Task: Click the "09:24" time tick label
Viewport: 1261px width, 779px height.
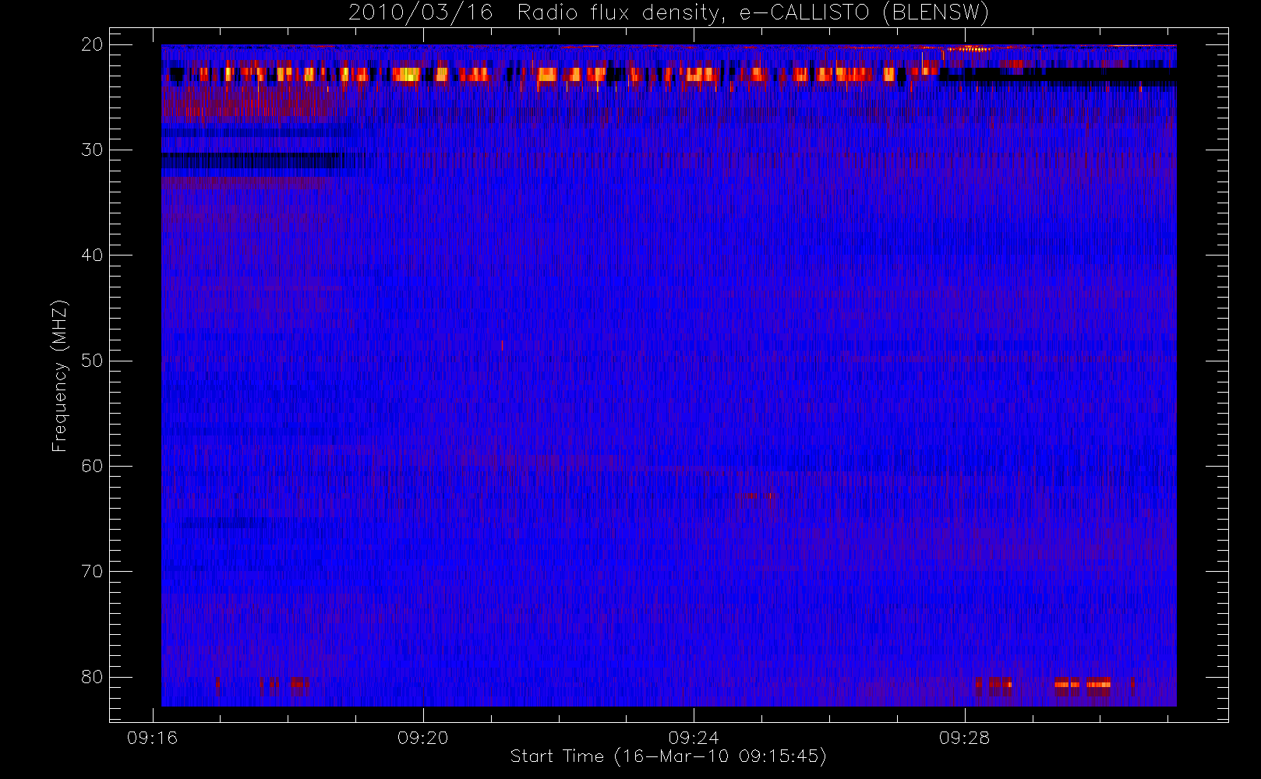Action: pos(694,738)
